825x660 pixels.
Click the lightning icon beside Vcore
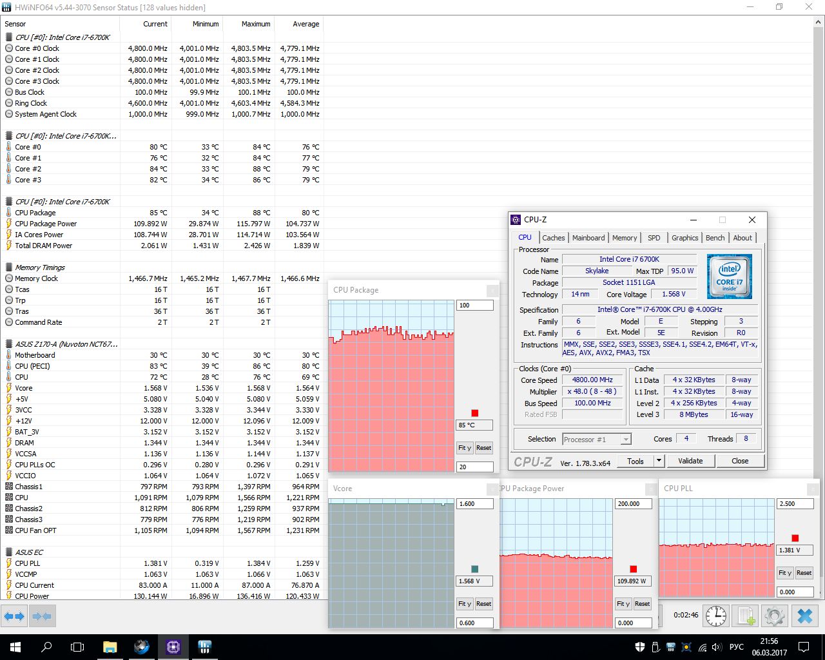tap(9, 388)
